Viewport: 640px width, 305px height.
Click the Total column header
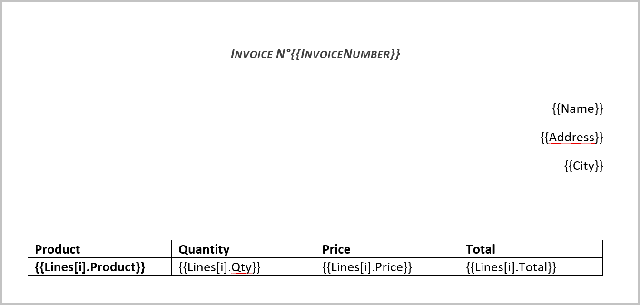(481, 249)
